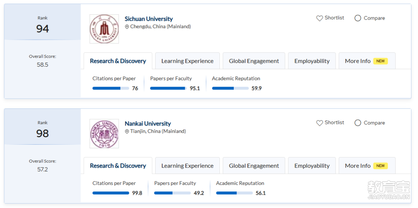Screen dimensions: 418x208
Task: Open the Nankai University title link
Action: click(x=148, y=123)
